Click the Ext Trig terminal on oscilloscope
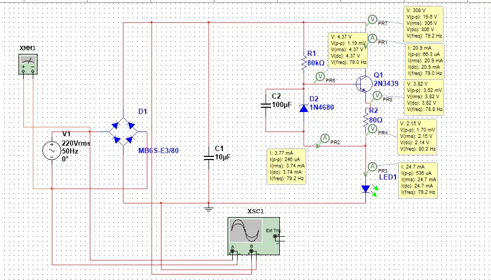 pyautogui.click(x=273, y=237)
